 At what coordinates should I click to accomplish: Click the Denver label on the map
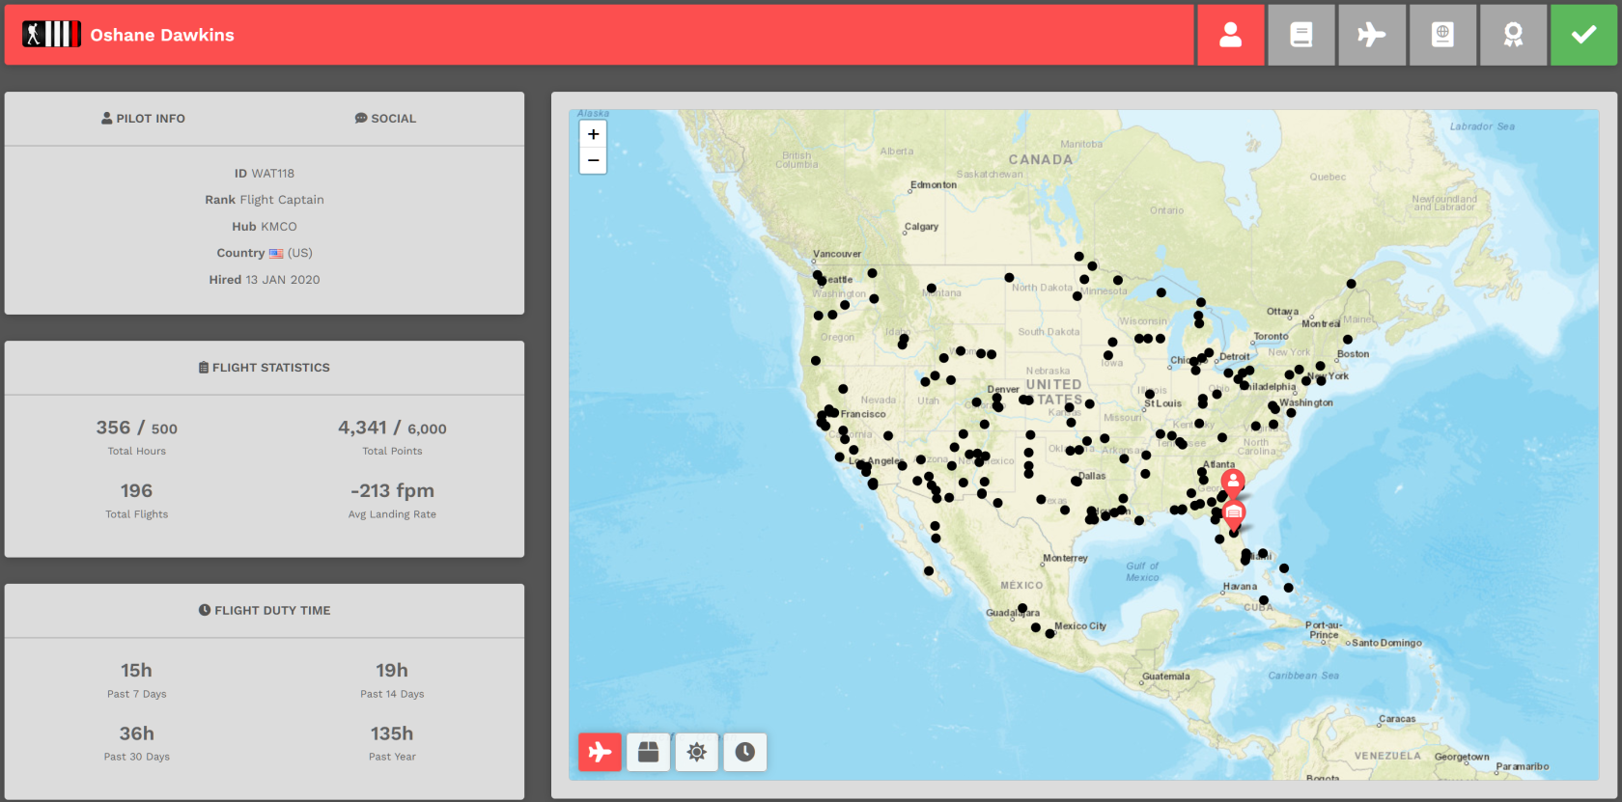pos(1003,390)
